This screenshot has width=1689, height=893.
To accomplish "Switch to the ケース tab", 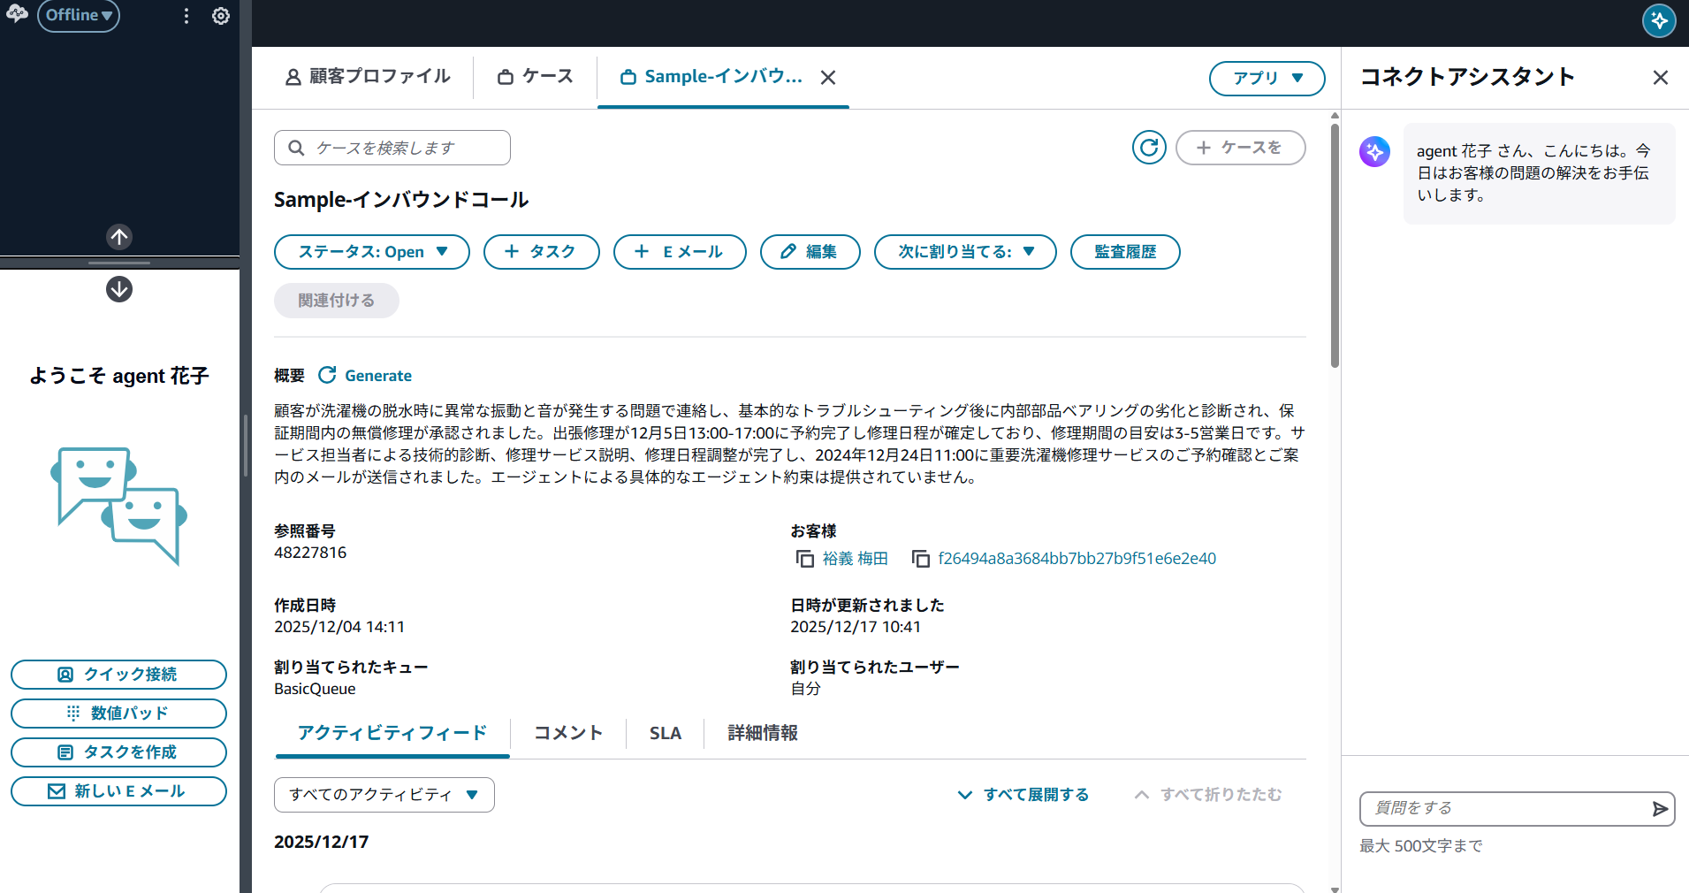I will pos(536,77).
